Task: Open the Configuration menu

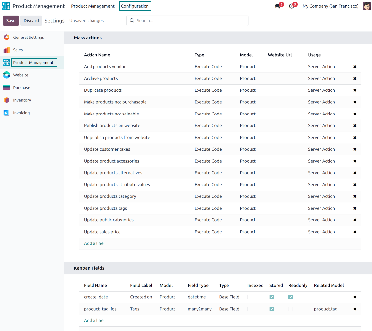Action: 135,6
